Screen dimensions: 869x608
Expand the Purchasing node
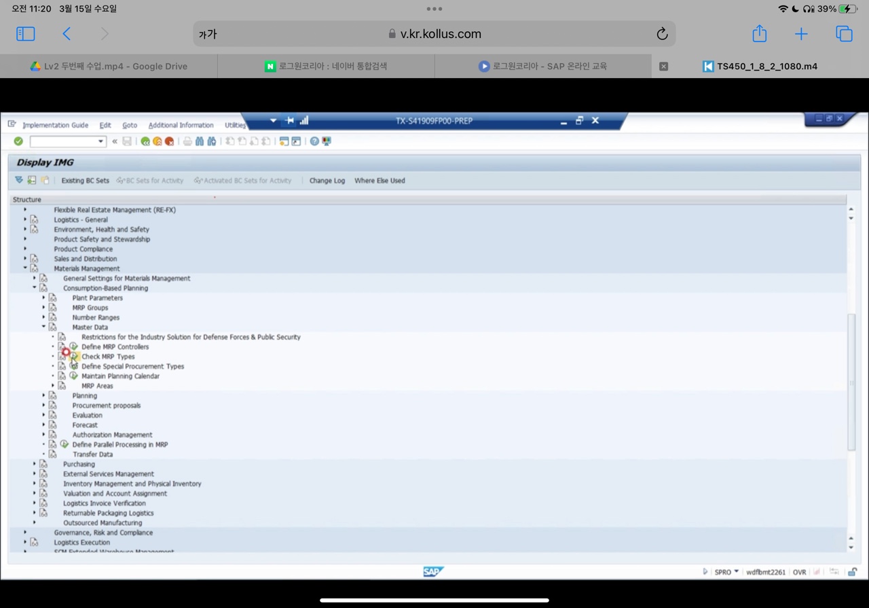pyautogui.click(x=35, y=464)
